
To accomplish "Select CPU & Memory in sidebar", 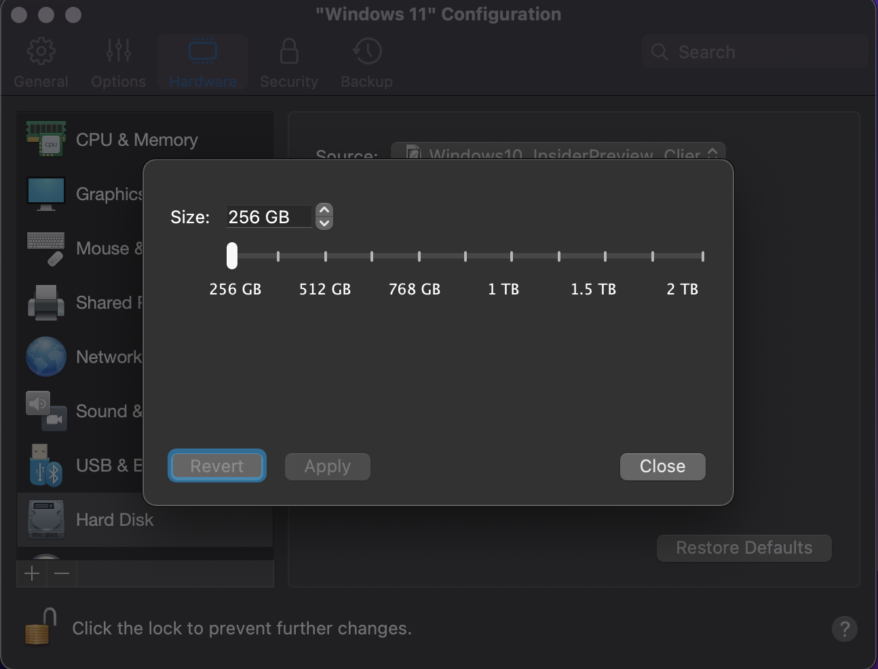I will (145, 140).
